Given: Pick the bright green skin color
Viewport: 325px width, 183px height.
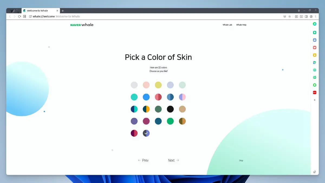Looking at the screenshot, I should tap(170, 121).
